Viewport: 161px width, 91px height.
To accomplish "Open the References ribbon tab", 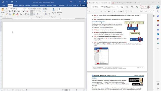I will (x=35, y=6).
